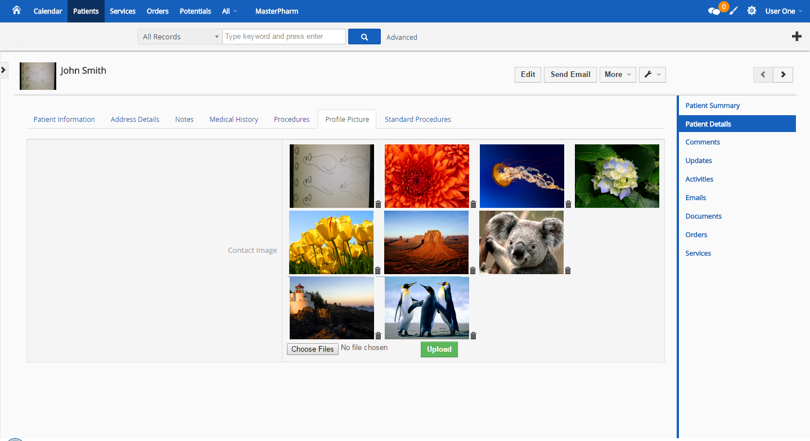
Task: Open the Patients module
Action: (86, 11)
